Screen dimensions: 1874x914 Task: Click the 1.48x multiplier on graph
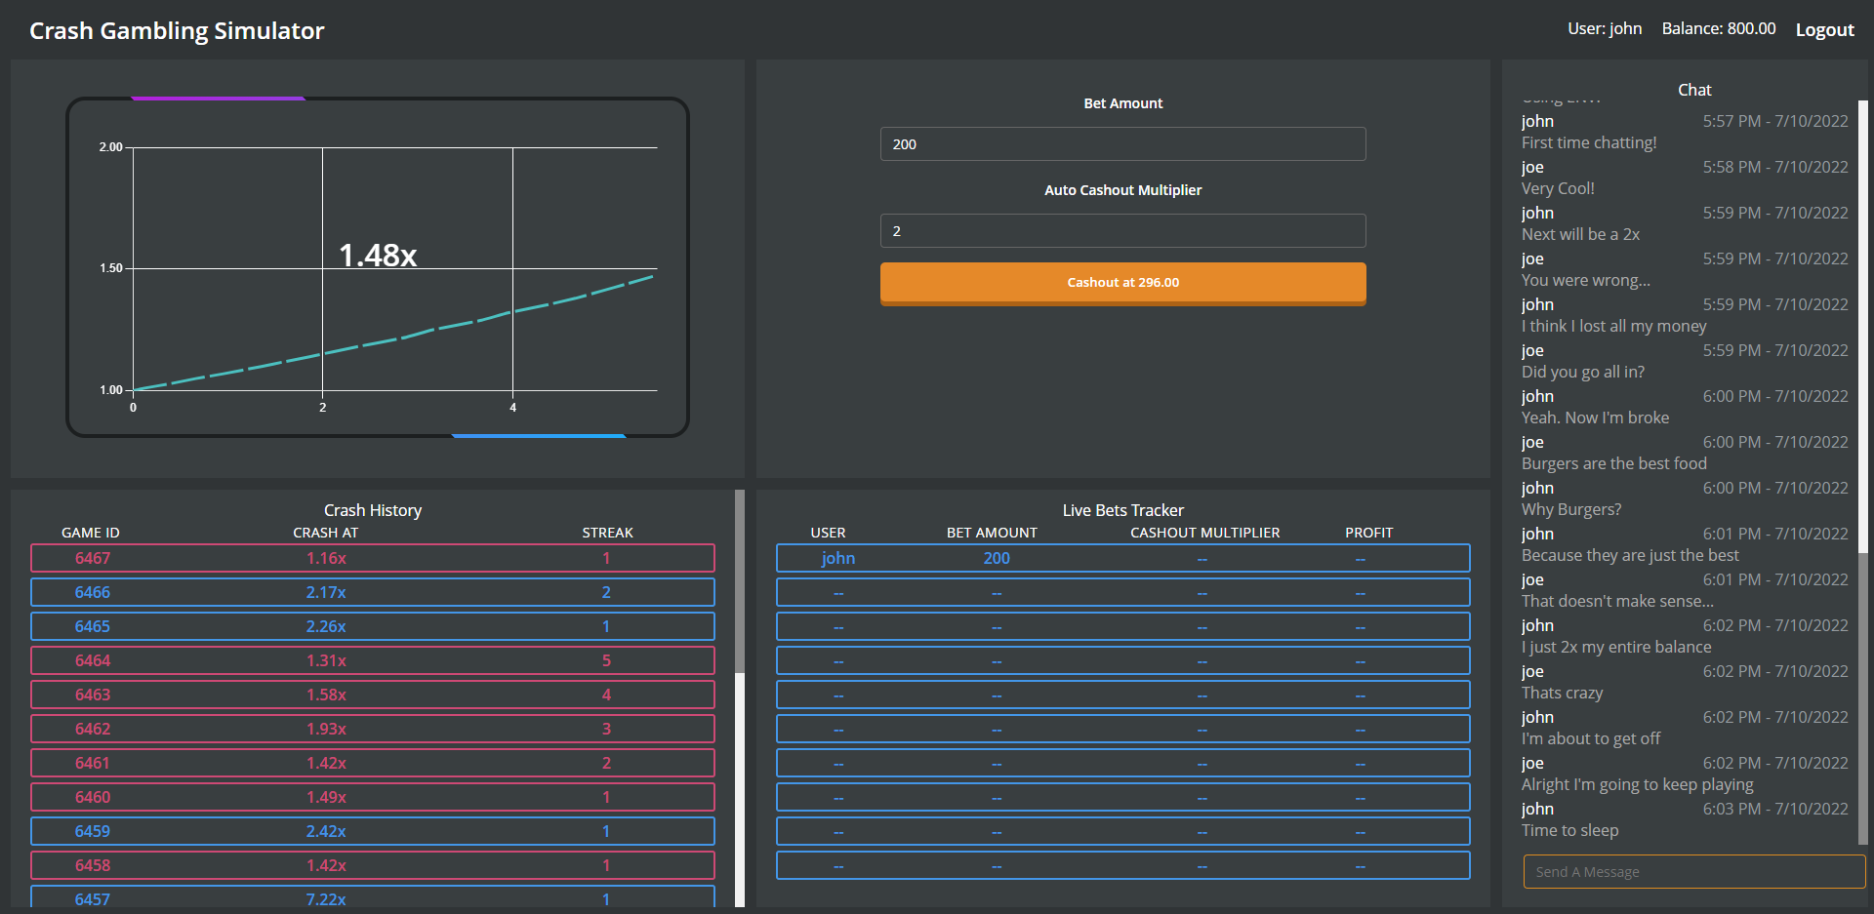pos(378,256)
